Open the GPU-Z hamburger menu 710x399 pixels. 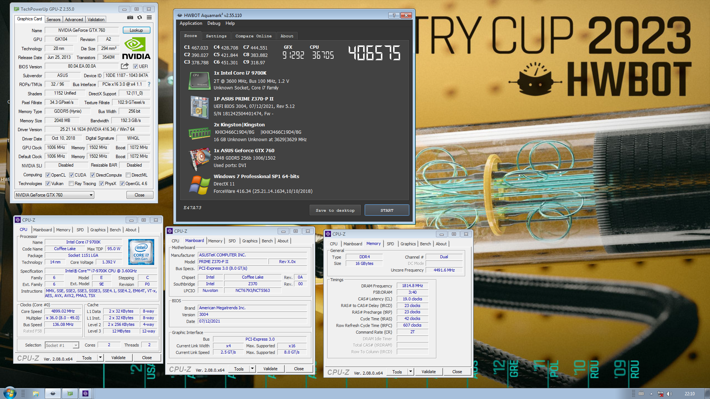tap(149, 18)
